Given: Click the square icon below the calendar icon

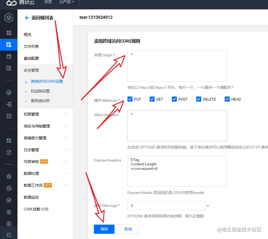Looking at the screenshot, I should pos(9,68).
